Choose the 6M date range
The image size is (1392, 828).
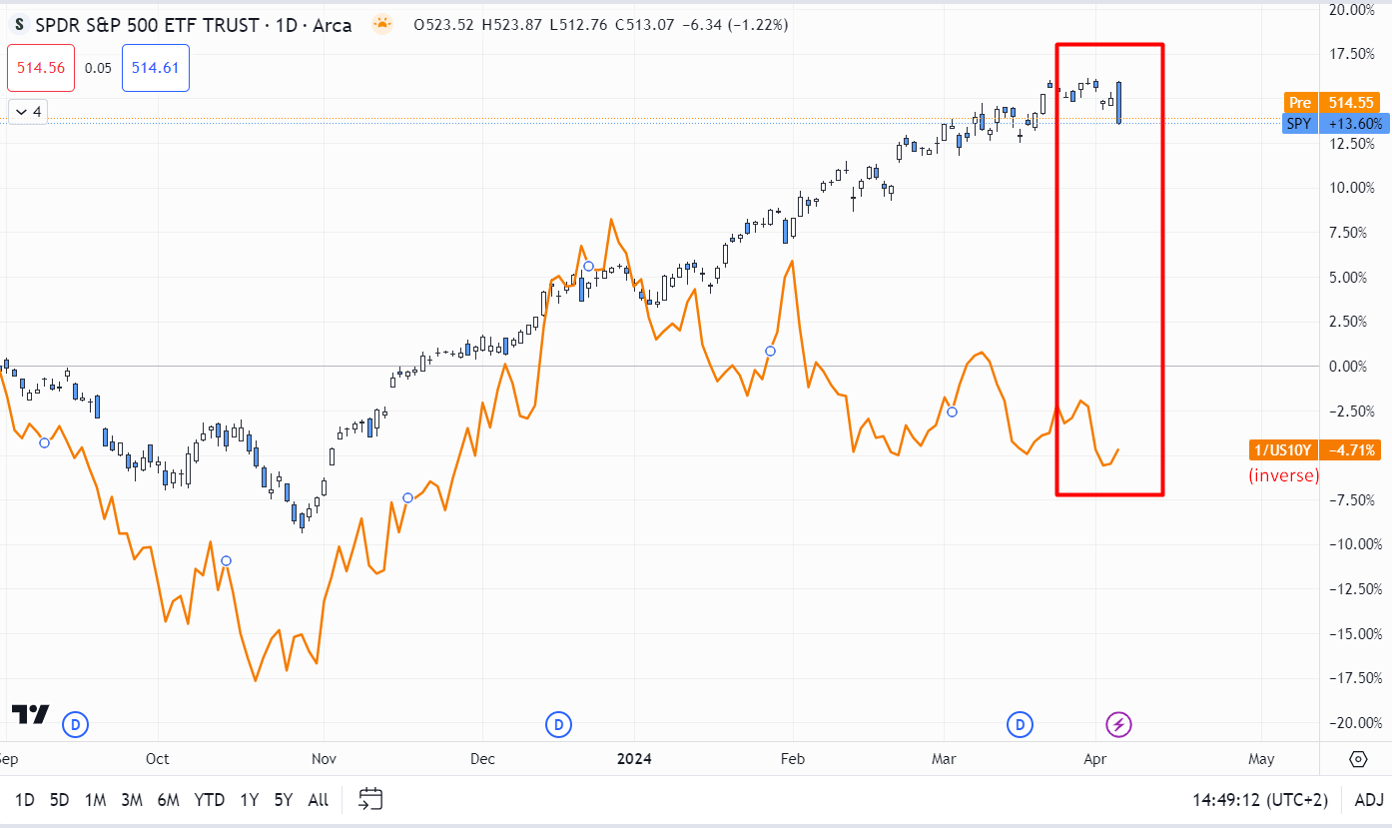[x=169, y=800]
